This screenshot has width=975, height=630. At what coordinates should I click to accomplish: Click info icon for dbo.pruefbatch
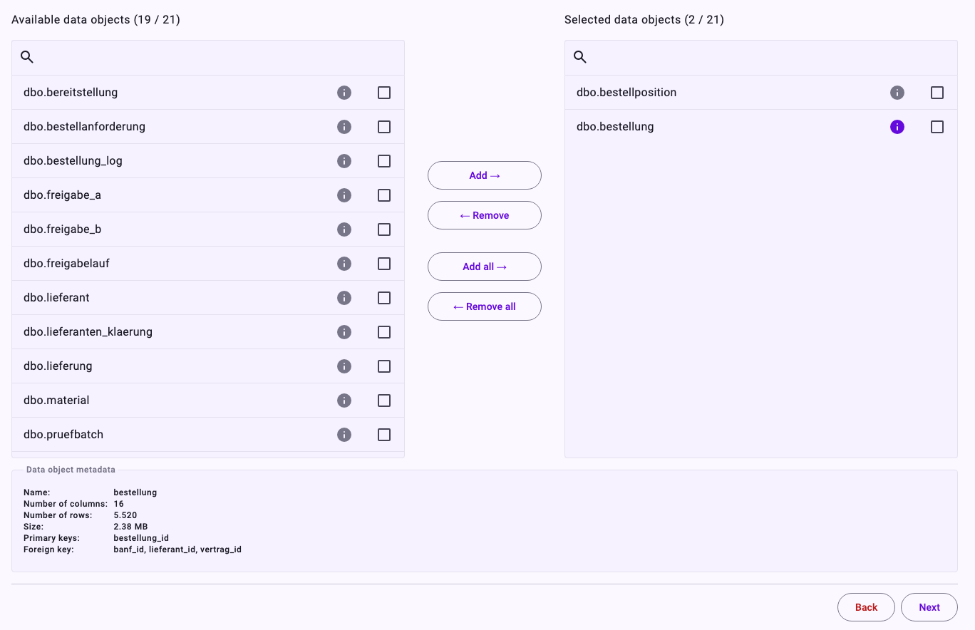click(x=344, y=435)
